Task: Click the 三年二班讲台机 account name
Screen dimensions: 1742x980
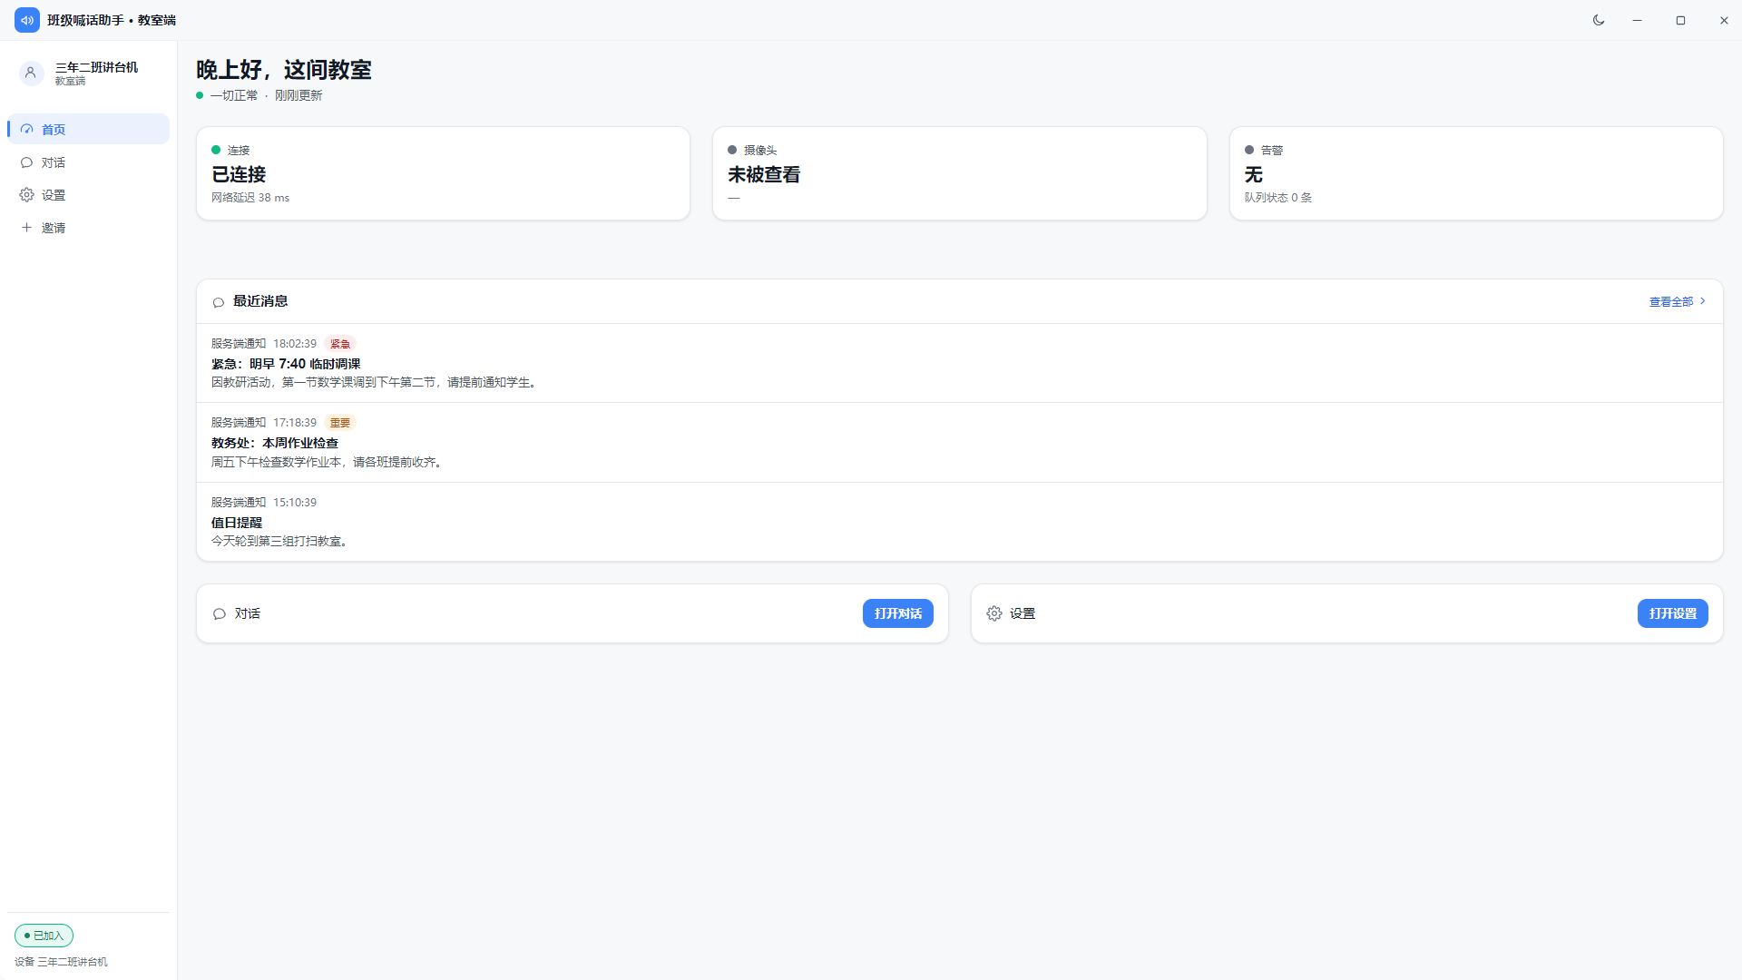Action: point(97,67)
